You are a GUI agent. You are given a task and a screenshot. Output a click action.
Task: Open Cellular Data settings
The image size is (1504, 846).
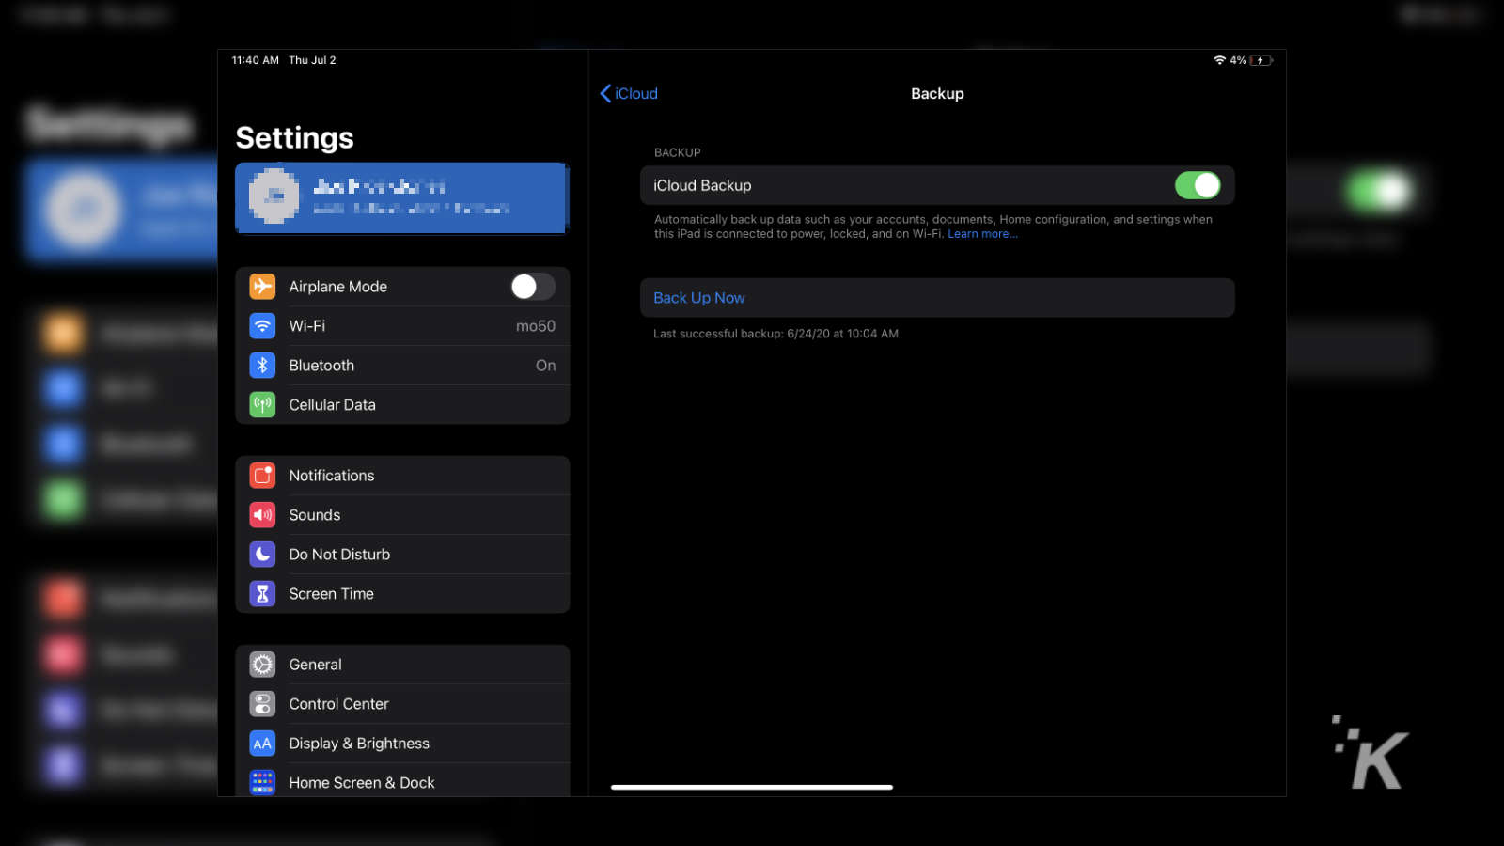[x=402, y=405]
